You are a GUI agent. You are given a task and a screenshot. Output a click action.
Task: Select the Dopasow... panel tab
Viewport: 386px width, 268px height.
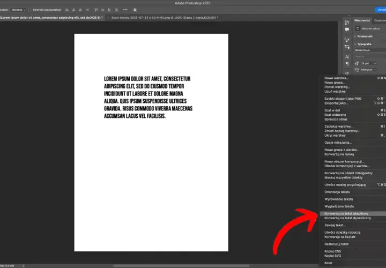click(x=380, y=20)
